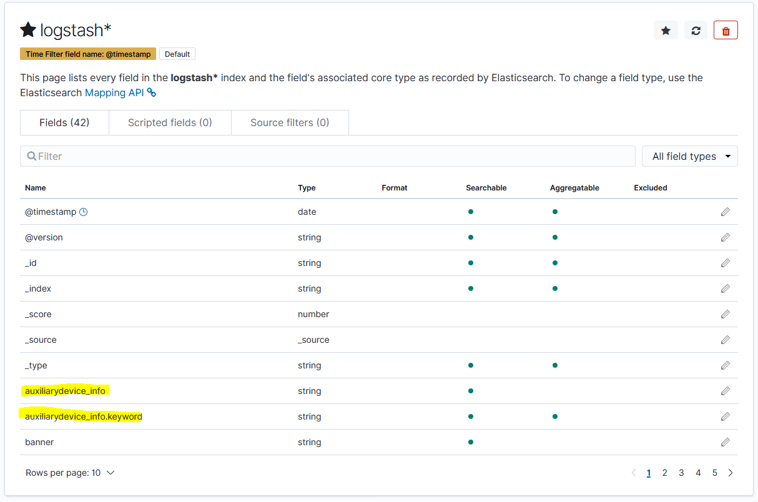Edit the auxiliarydevice_info field pencil icon
Screen dimensions: 758x502
[x=725, y=391]
